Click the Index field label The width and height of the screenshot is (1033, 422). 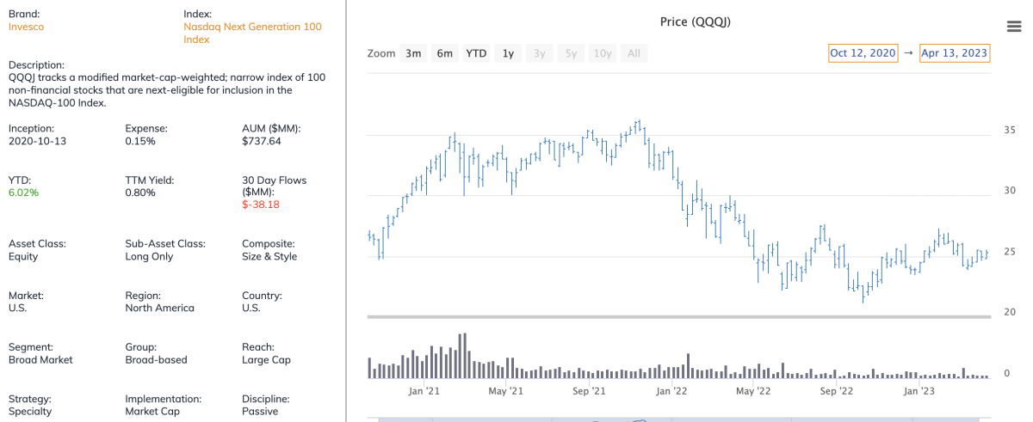[198, 15]
